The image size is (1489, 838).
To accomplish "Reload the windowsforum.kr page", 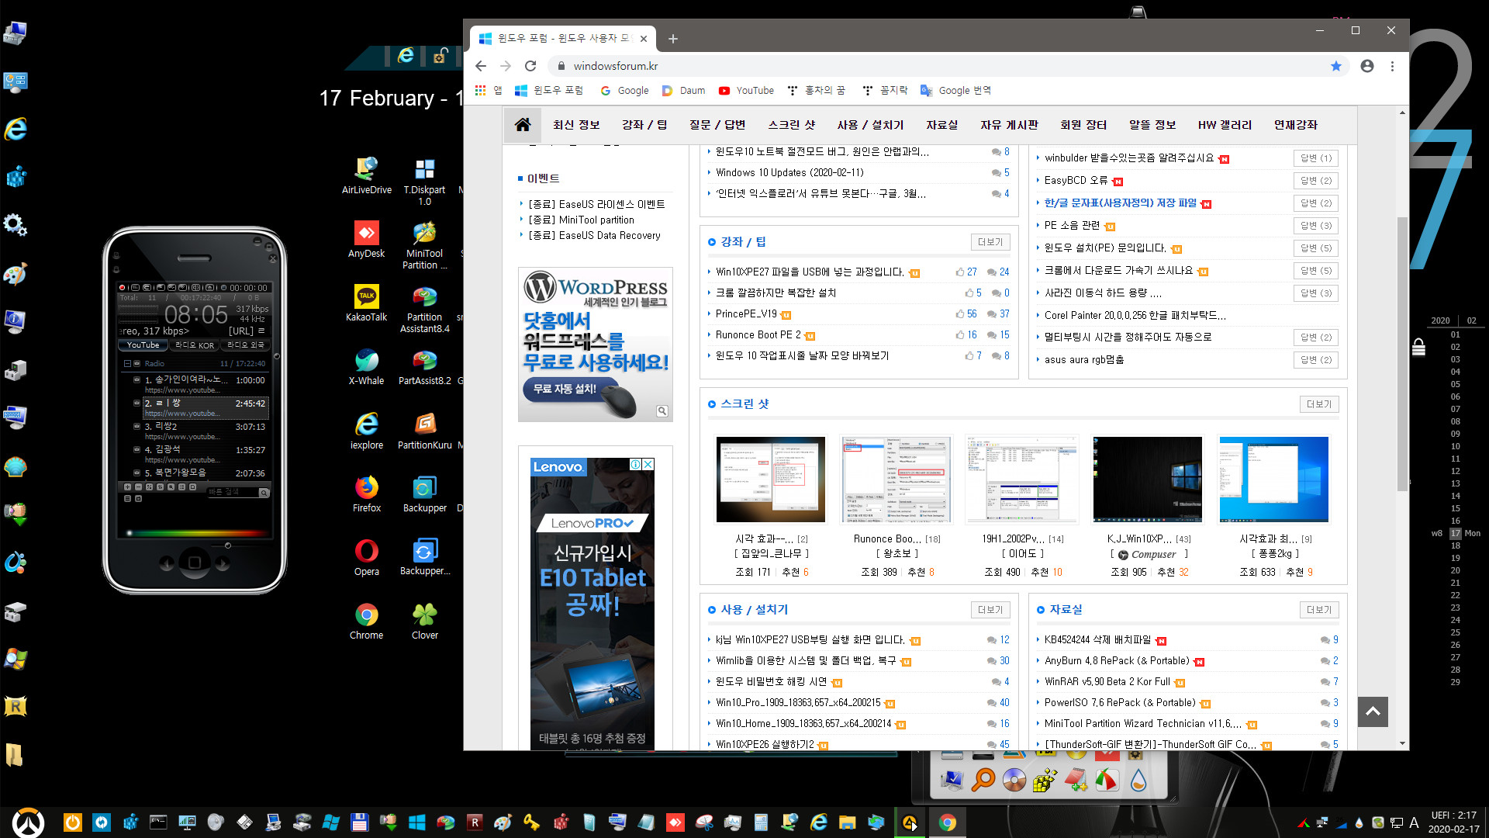I will (x=530, y=66).
